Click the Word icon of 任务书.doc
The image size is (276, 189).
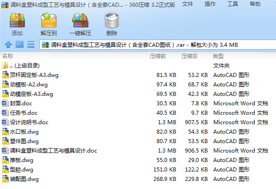[5, 113]
